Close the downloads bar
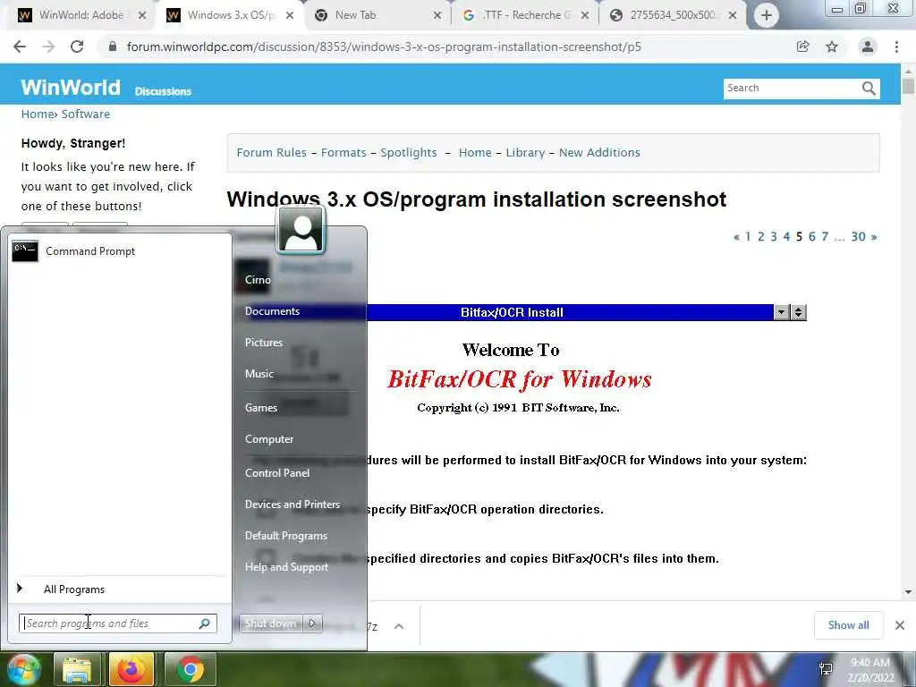 tap(900, 625)
